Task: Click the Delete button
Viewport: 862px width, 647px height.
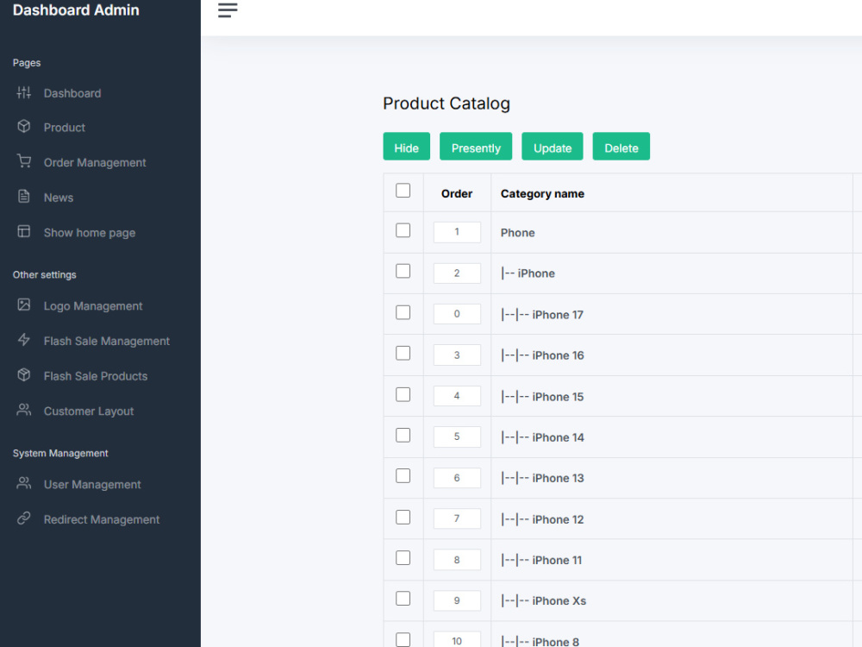Action: 622,147
